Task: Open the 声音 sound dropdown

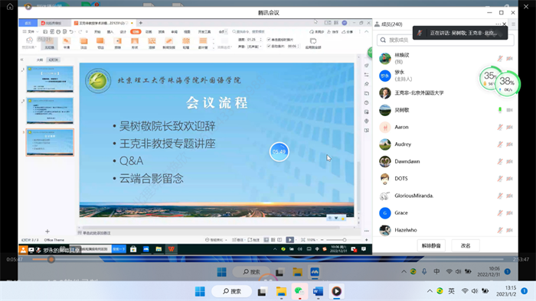Action: 255,47
